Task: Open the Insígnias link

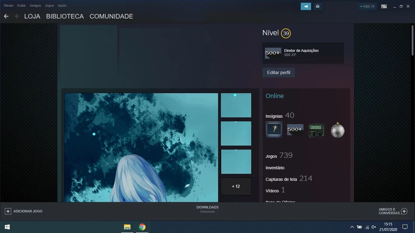Action: tap(274, 116)
